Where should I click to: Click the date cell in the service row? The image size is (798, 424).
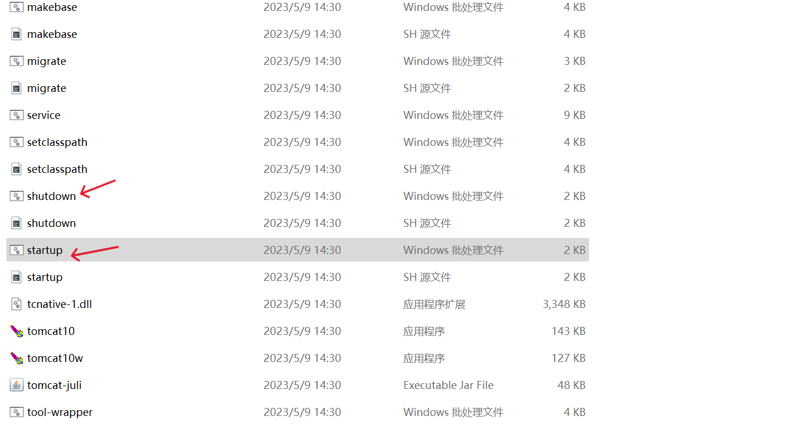click(302, 115)
